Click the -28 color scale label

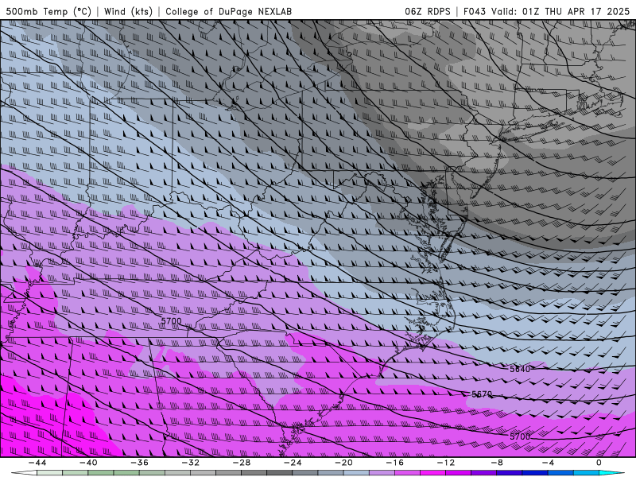242,463
